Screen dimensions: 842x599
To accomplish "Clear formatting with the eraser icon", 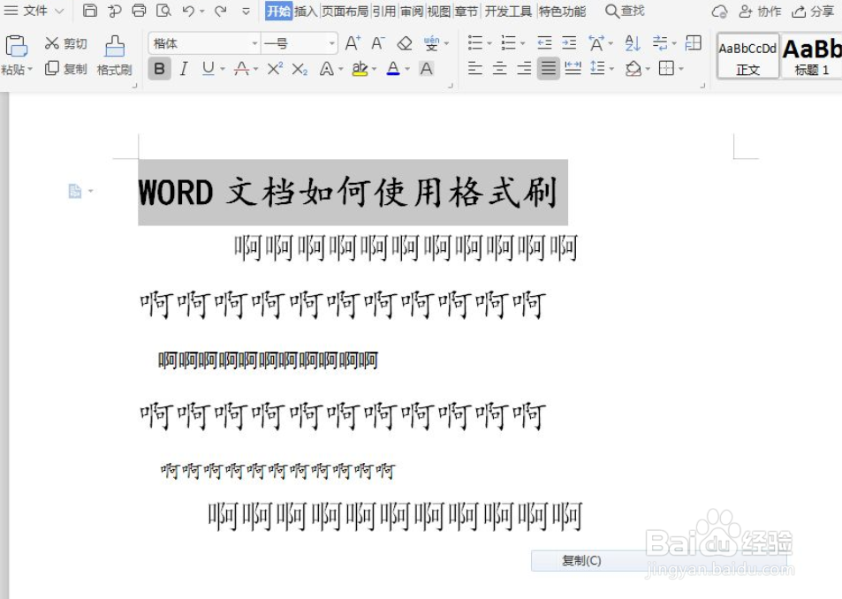I will tap(405, 42).
